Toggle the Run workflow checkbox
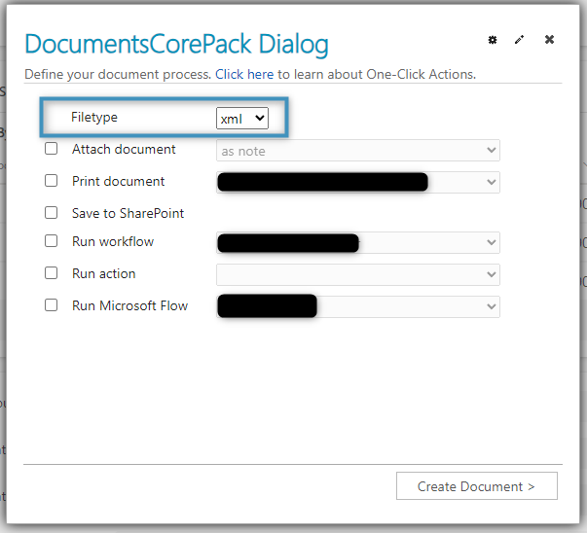This screenshot has width=587, height=533. 51,241
